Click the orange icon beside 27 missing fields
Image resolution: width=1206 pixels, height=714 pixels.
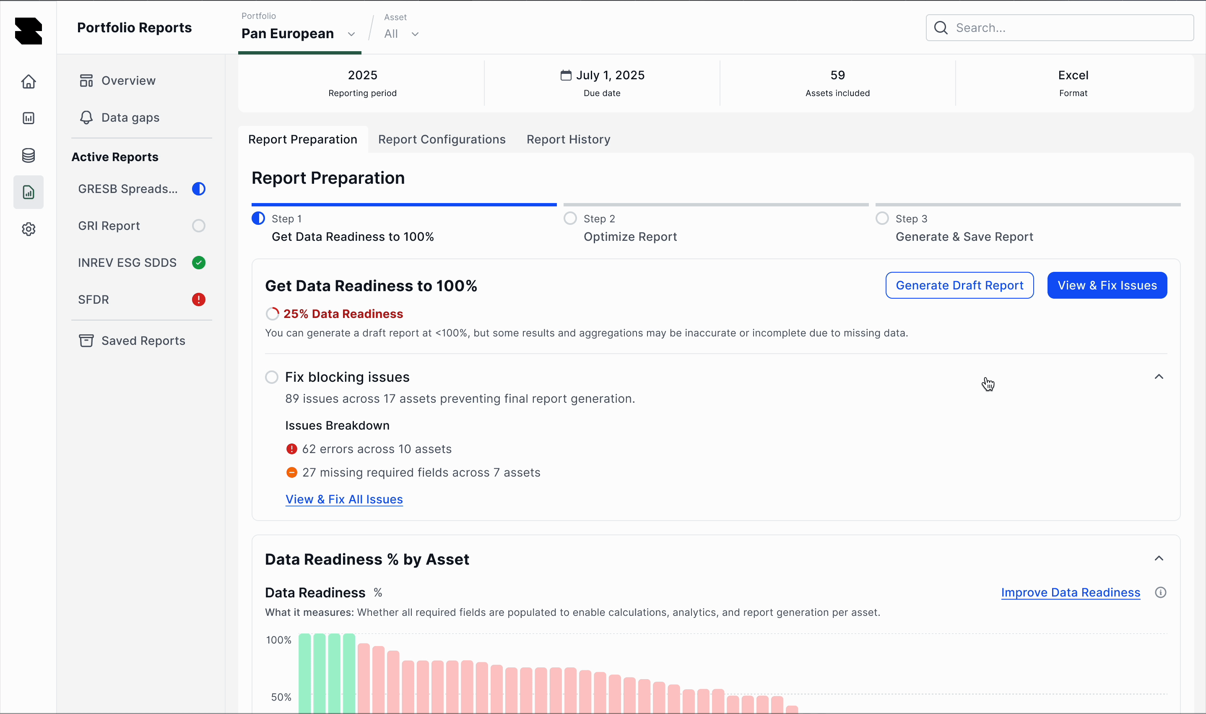click(291, 472)
